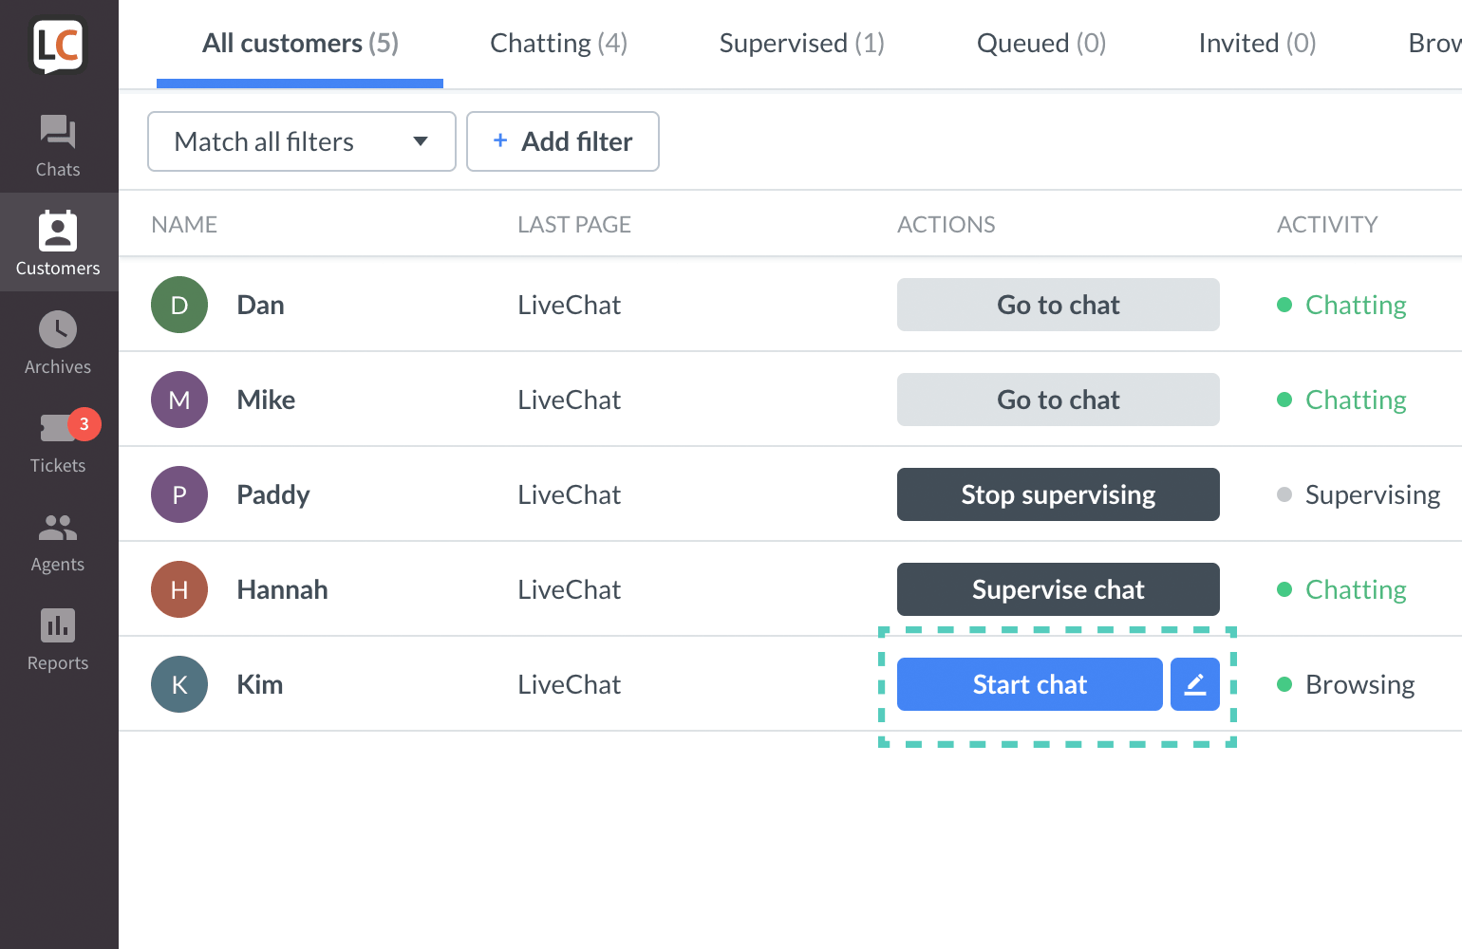1462x949 pixels.
Task: Click the LiveChat logo
Action: pos(58,45)
